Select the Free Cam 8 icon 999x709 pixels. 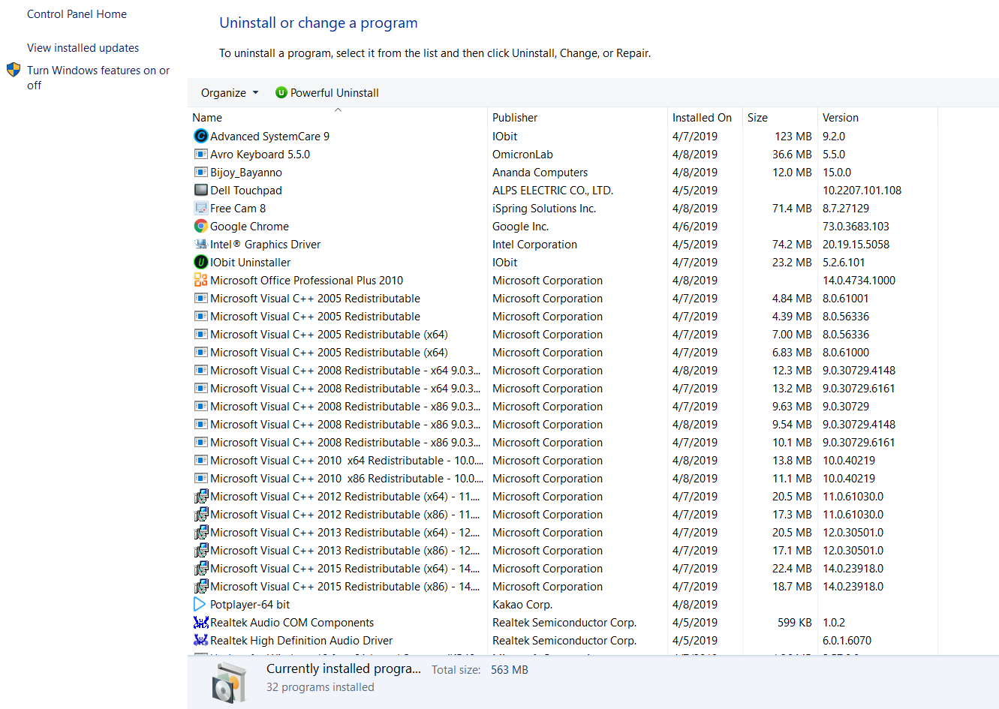pos(200,208)
